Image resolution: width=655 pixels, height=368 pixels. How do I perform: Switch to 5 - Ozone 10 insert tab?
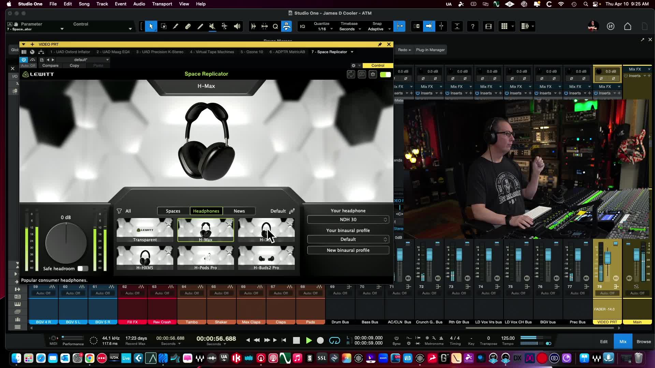coord(252,52)
